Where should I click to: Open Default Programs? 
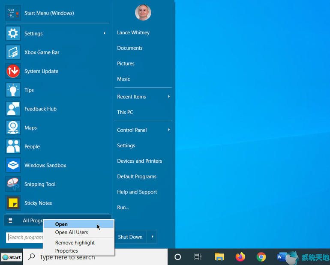pyautogui.click(x=137, y=176)
